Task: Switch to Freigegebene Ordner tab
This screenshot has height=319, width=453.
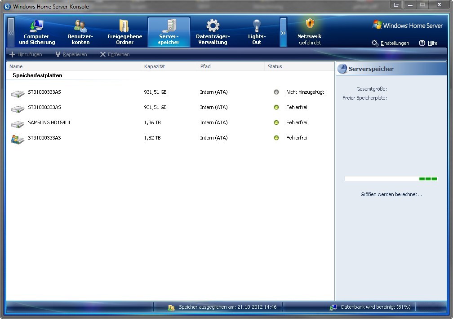Action: click(124, 32)
